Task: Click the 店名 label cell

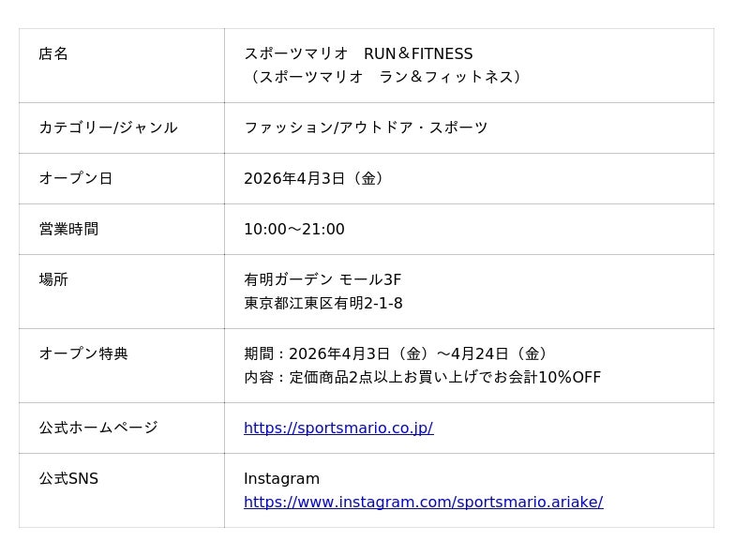Action: [53, 54]
